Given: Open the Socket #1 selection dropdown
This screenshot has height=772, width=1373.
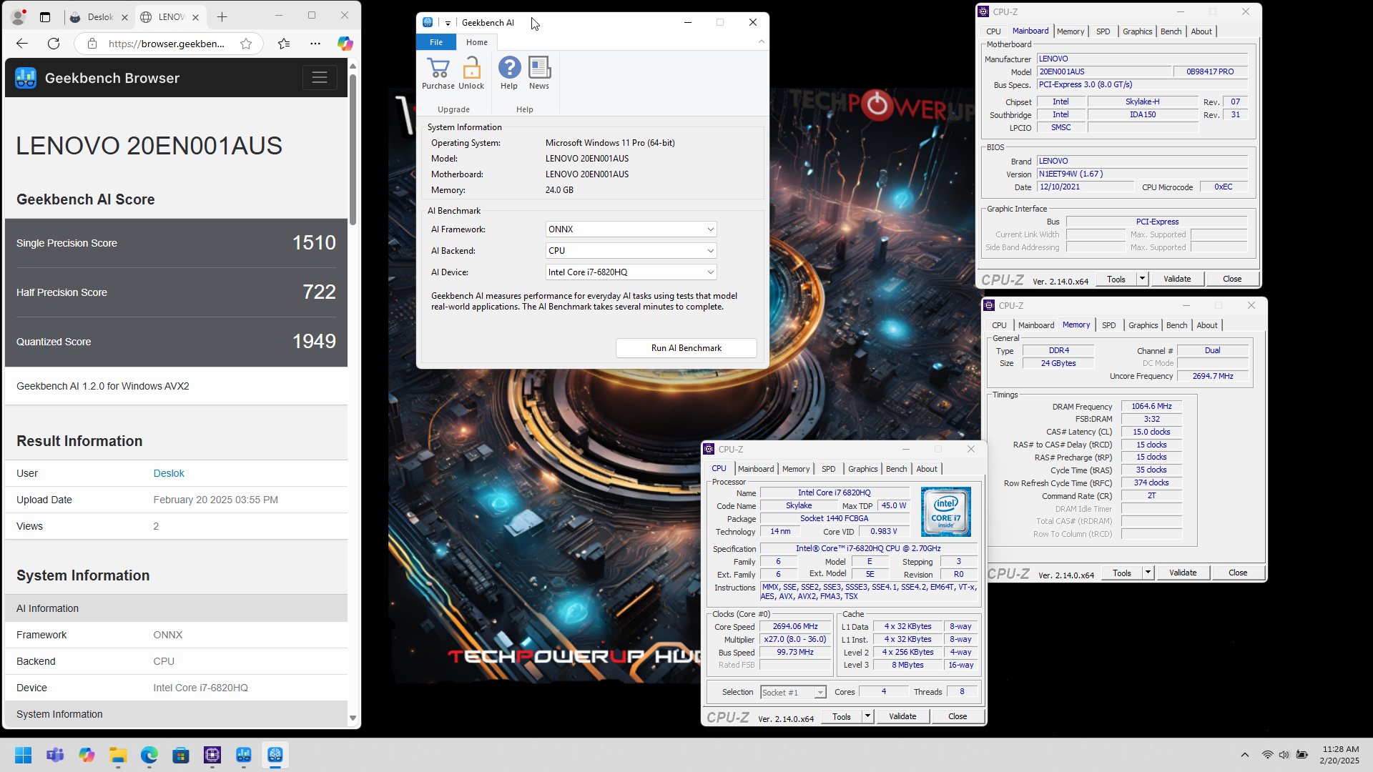Looking at the screenshot, I should coord(793,692).
